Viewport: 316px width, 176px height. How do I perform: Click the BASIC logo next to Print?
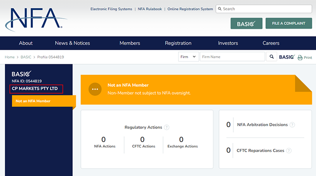pyautogui.click(x=287, y=57)
